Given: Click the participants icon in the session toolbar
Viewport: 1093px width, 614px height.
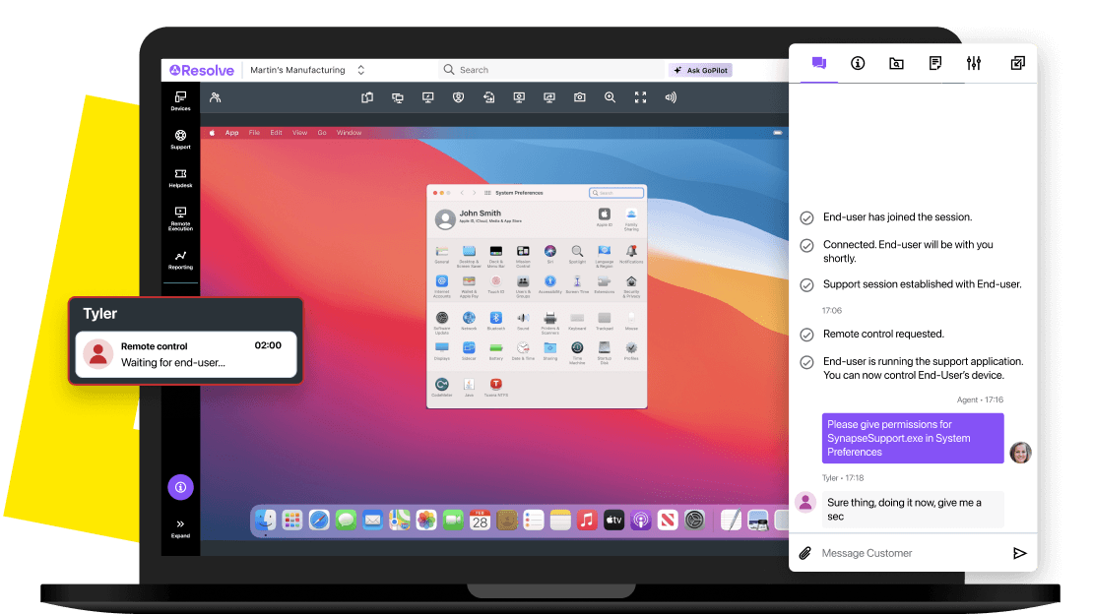Looking at the screenshot, I should [216, 97].
